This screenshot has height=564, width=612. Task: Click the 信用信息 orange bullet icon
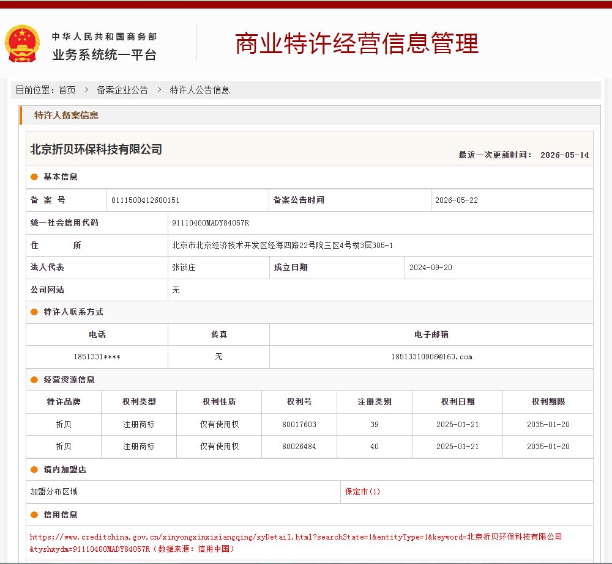pyautogui.click(x=34, y=515)
